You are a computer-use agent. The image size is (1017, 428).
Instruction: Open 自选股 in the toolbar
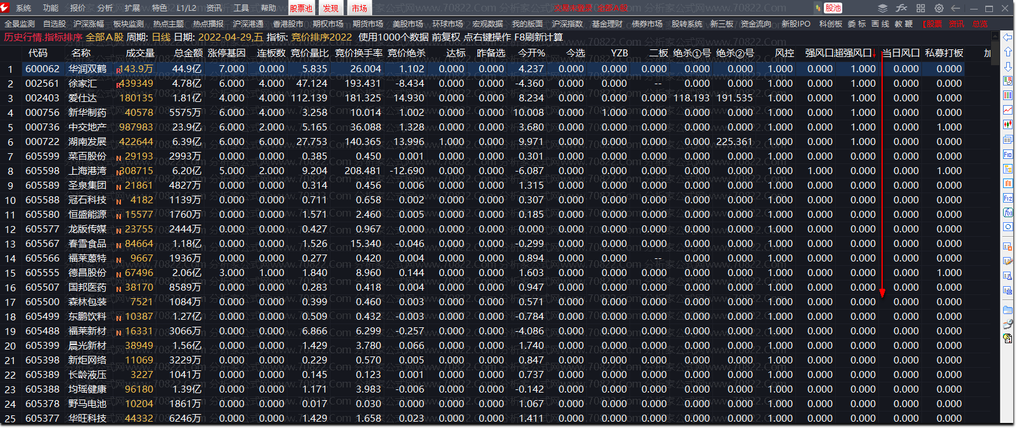54,24
